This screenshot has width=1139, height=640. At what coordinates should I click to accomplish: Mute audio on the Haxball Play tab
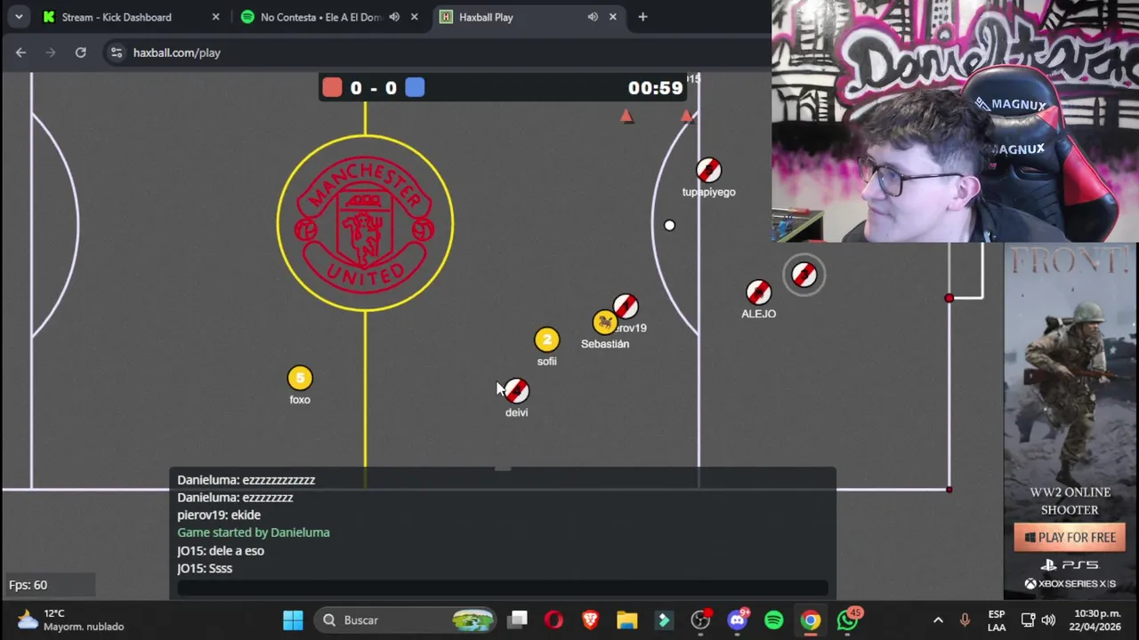[x=593, y=17]
